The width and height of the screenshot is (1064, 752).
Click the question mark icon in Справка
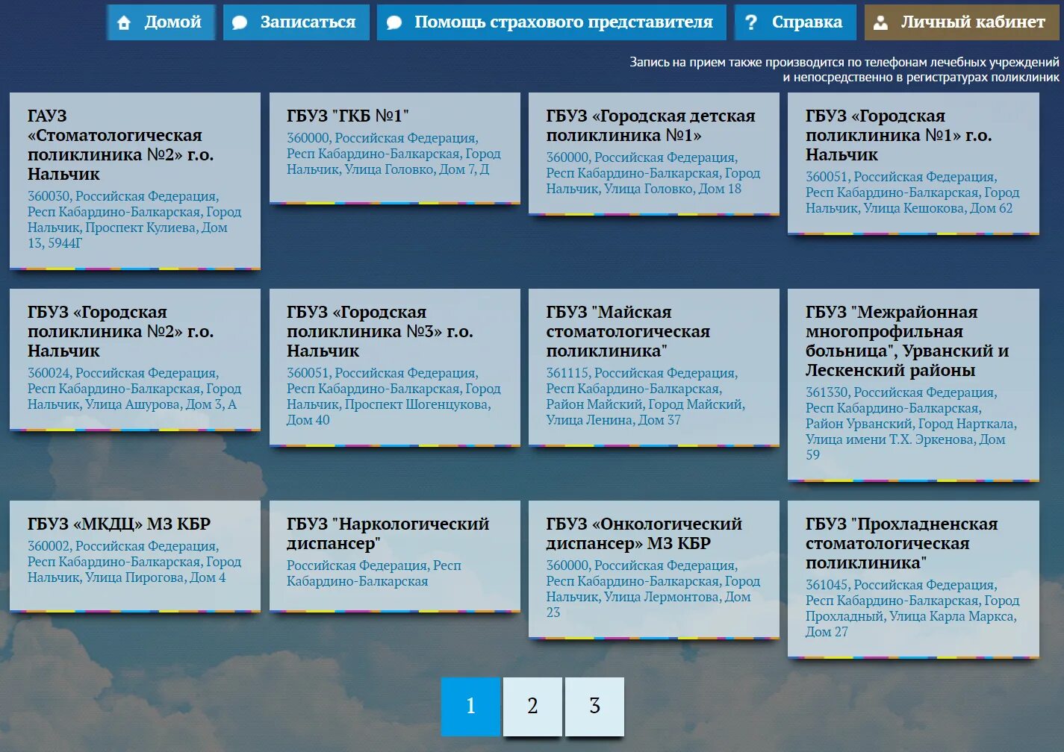click(x=751, y=23)
